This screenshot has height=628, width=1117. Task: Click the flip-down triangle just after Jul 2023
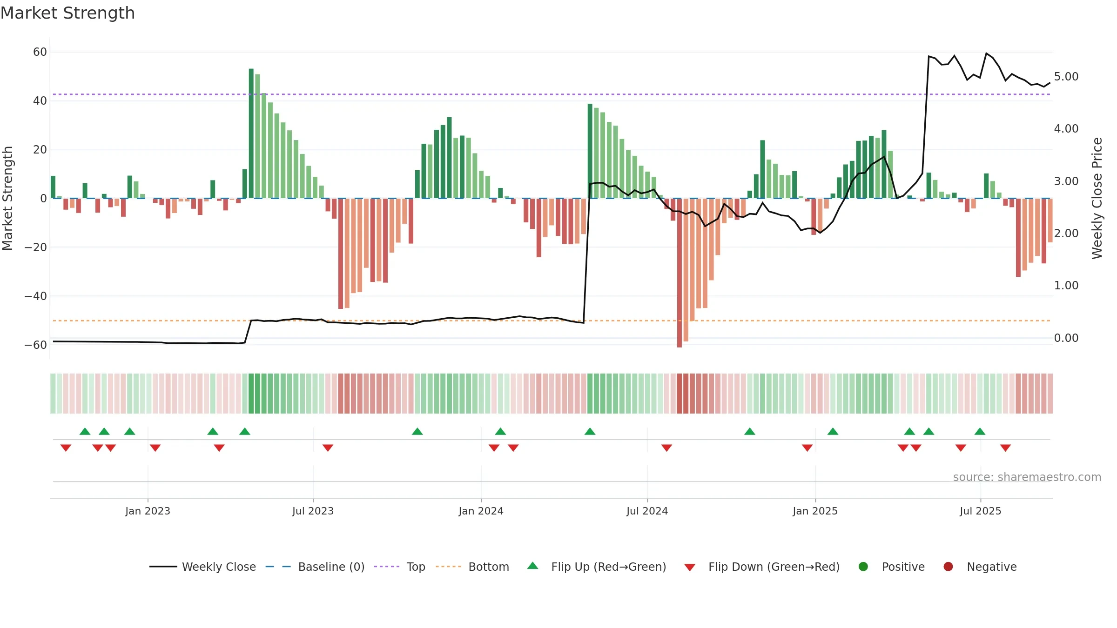tap(328, 448)
